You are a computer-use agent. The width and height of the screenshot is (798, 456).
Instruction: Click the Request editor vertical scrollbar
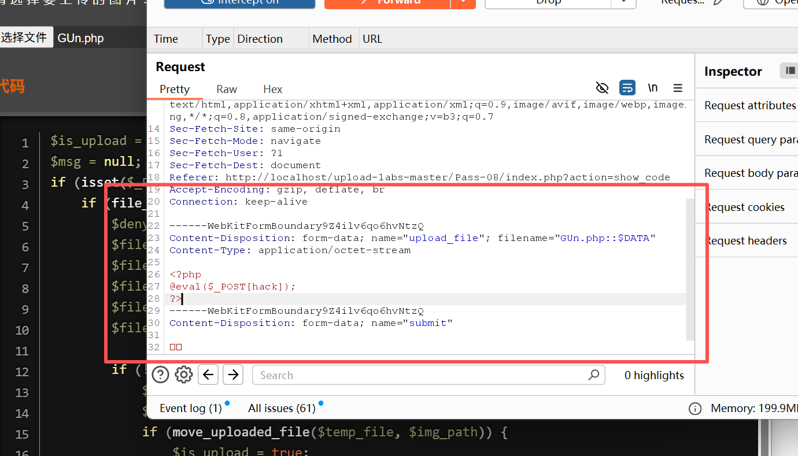690,269
